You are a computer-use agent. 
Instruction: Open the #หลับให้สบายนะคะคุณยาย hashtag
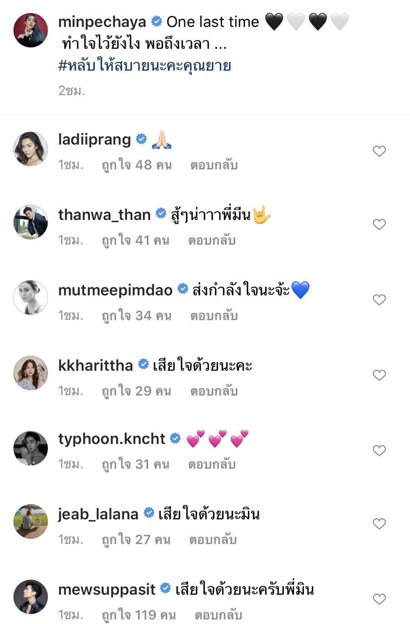(145, 65)
